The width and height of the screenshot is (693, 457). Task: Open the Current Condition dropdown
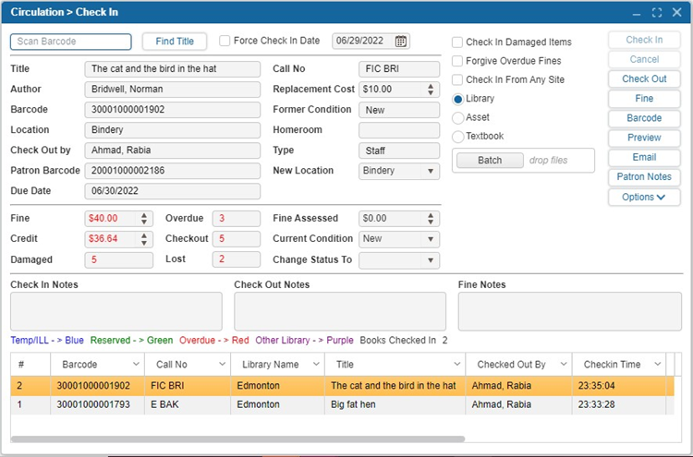pyautogui.click(x=431, y=239)
